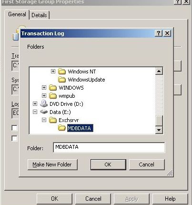Select the DVD Drive (D:) disc icon
The width and height of the screenshot is (192, 205).
(x=44, y=103)
